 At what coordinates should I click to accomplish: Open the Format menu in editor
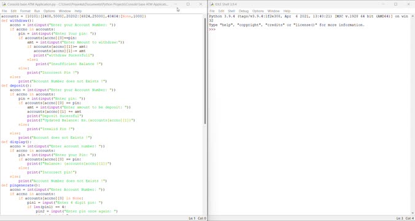[x=25, y=11]
